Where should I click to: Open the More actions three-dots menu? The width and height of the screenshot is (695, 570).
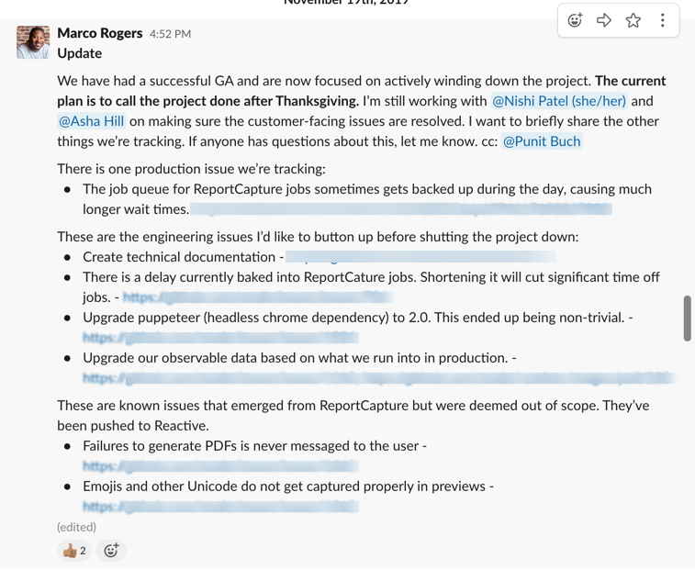(x=662, y=20)
